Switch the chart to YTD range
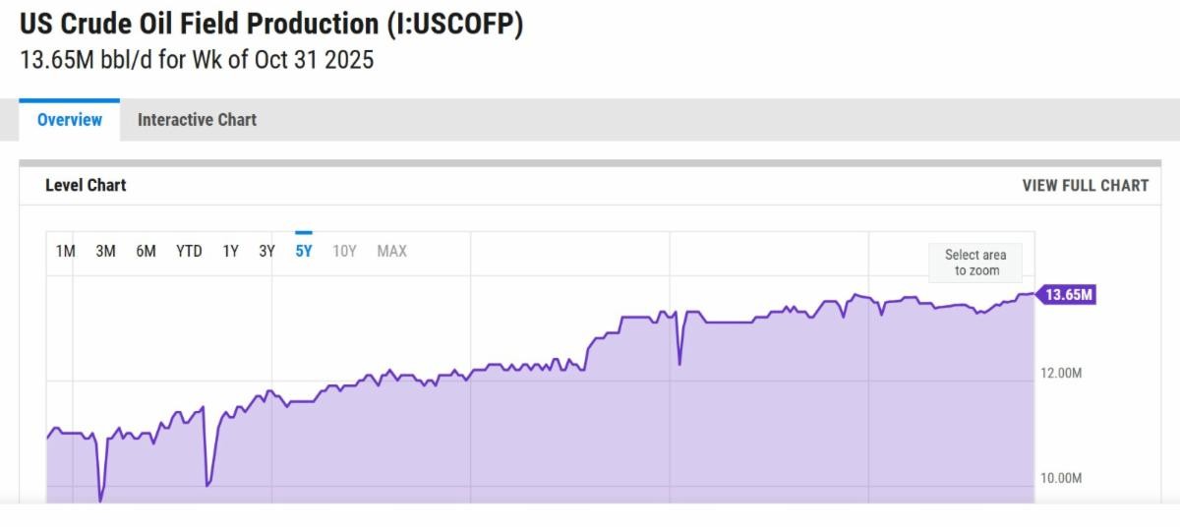The width and height of the screenshot is (1180, 530). tap(189, 251)
